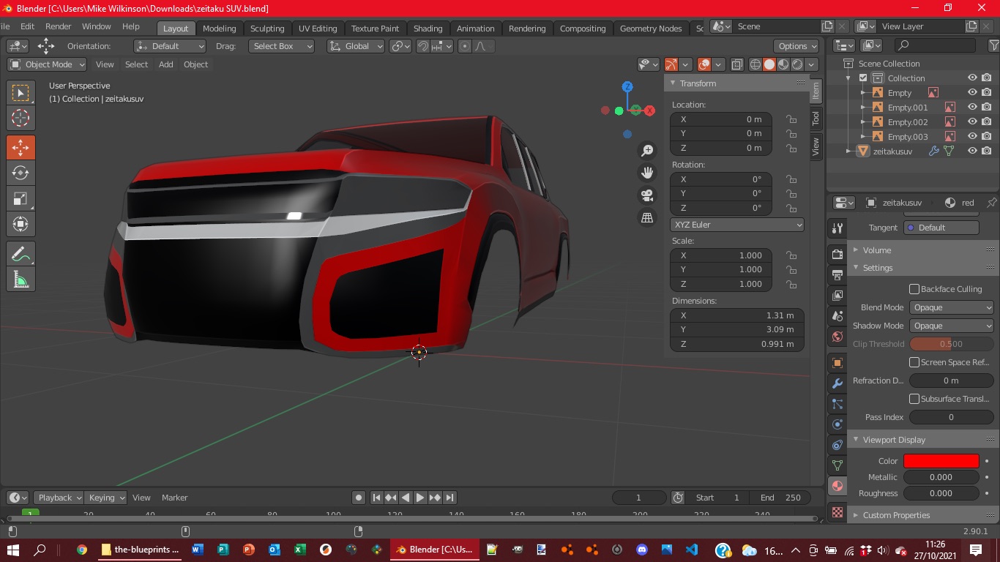Click the 3D Cursor tool
The width and height of the screenshot is (1000, 562).
[x=20, y=118]
